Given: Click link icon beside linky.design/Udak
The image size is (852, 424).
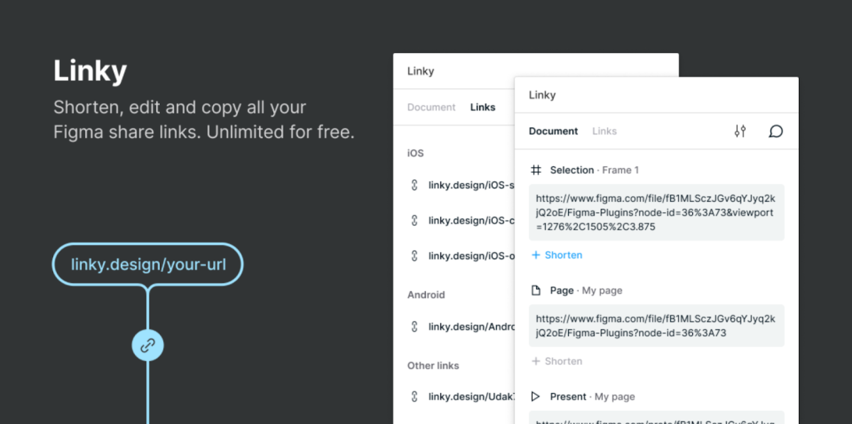Looking at the screenshot, I should [x=414, y=396].
